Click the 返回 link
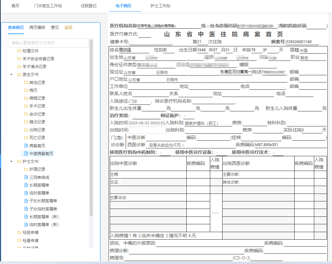Image resolution: width=332 pixels, height=264 pixels. pyautogui.click(x=68, y=27)
